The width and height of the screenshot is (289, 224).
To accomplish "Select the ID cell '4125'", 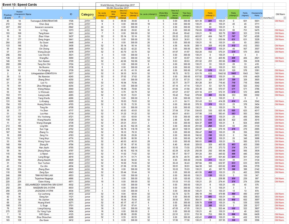I will click(71, 214).
